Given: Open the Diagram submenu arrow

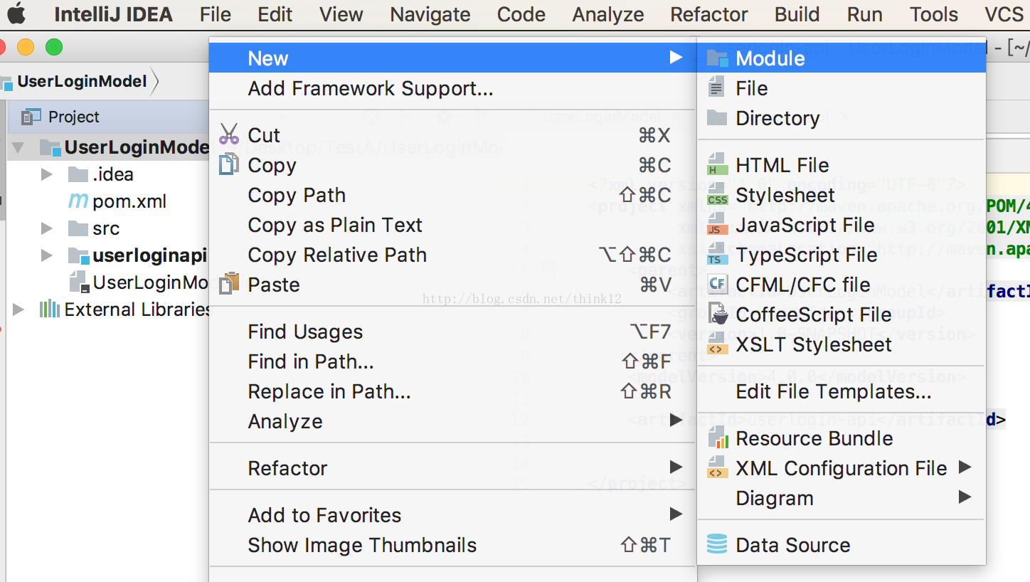Looking at the screenshot, I should tap(965, 497).
